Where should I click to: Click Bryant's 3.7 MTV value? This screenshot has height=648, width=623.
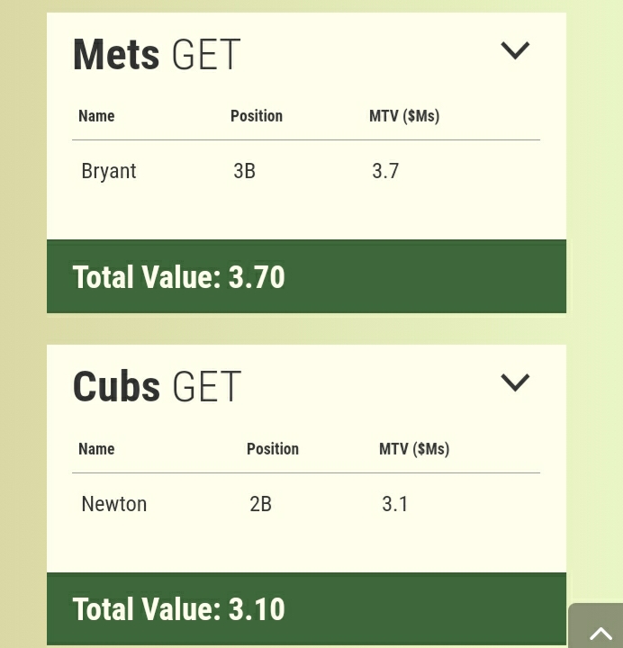pyautogui.click(x=385, y=171)
